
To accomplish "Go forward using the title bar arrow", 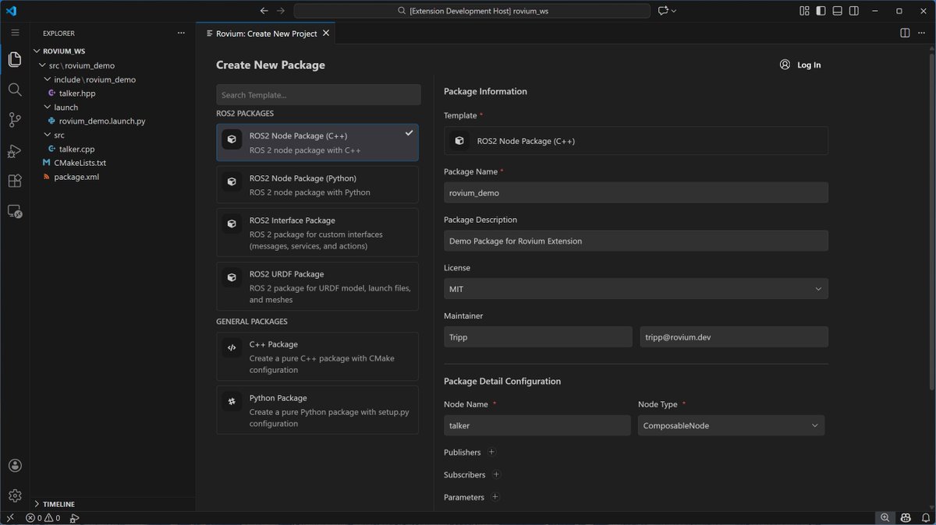I will click(x=281, y=11).
